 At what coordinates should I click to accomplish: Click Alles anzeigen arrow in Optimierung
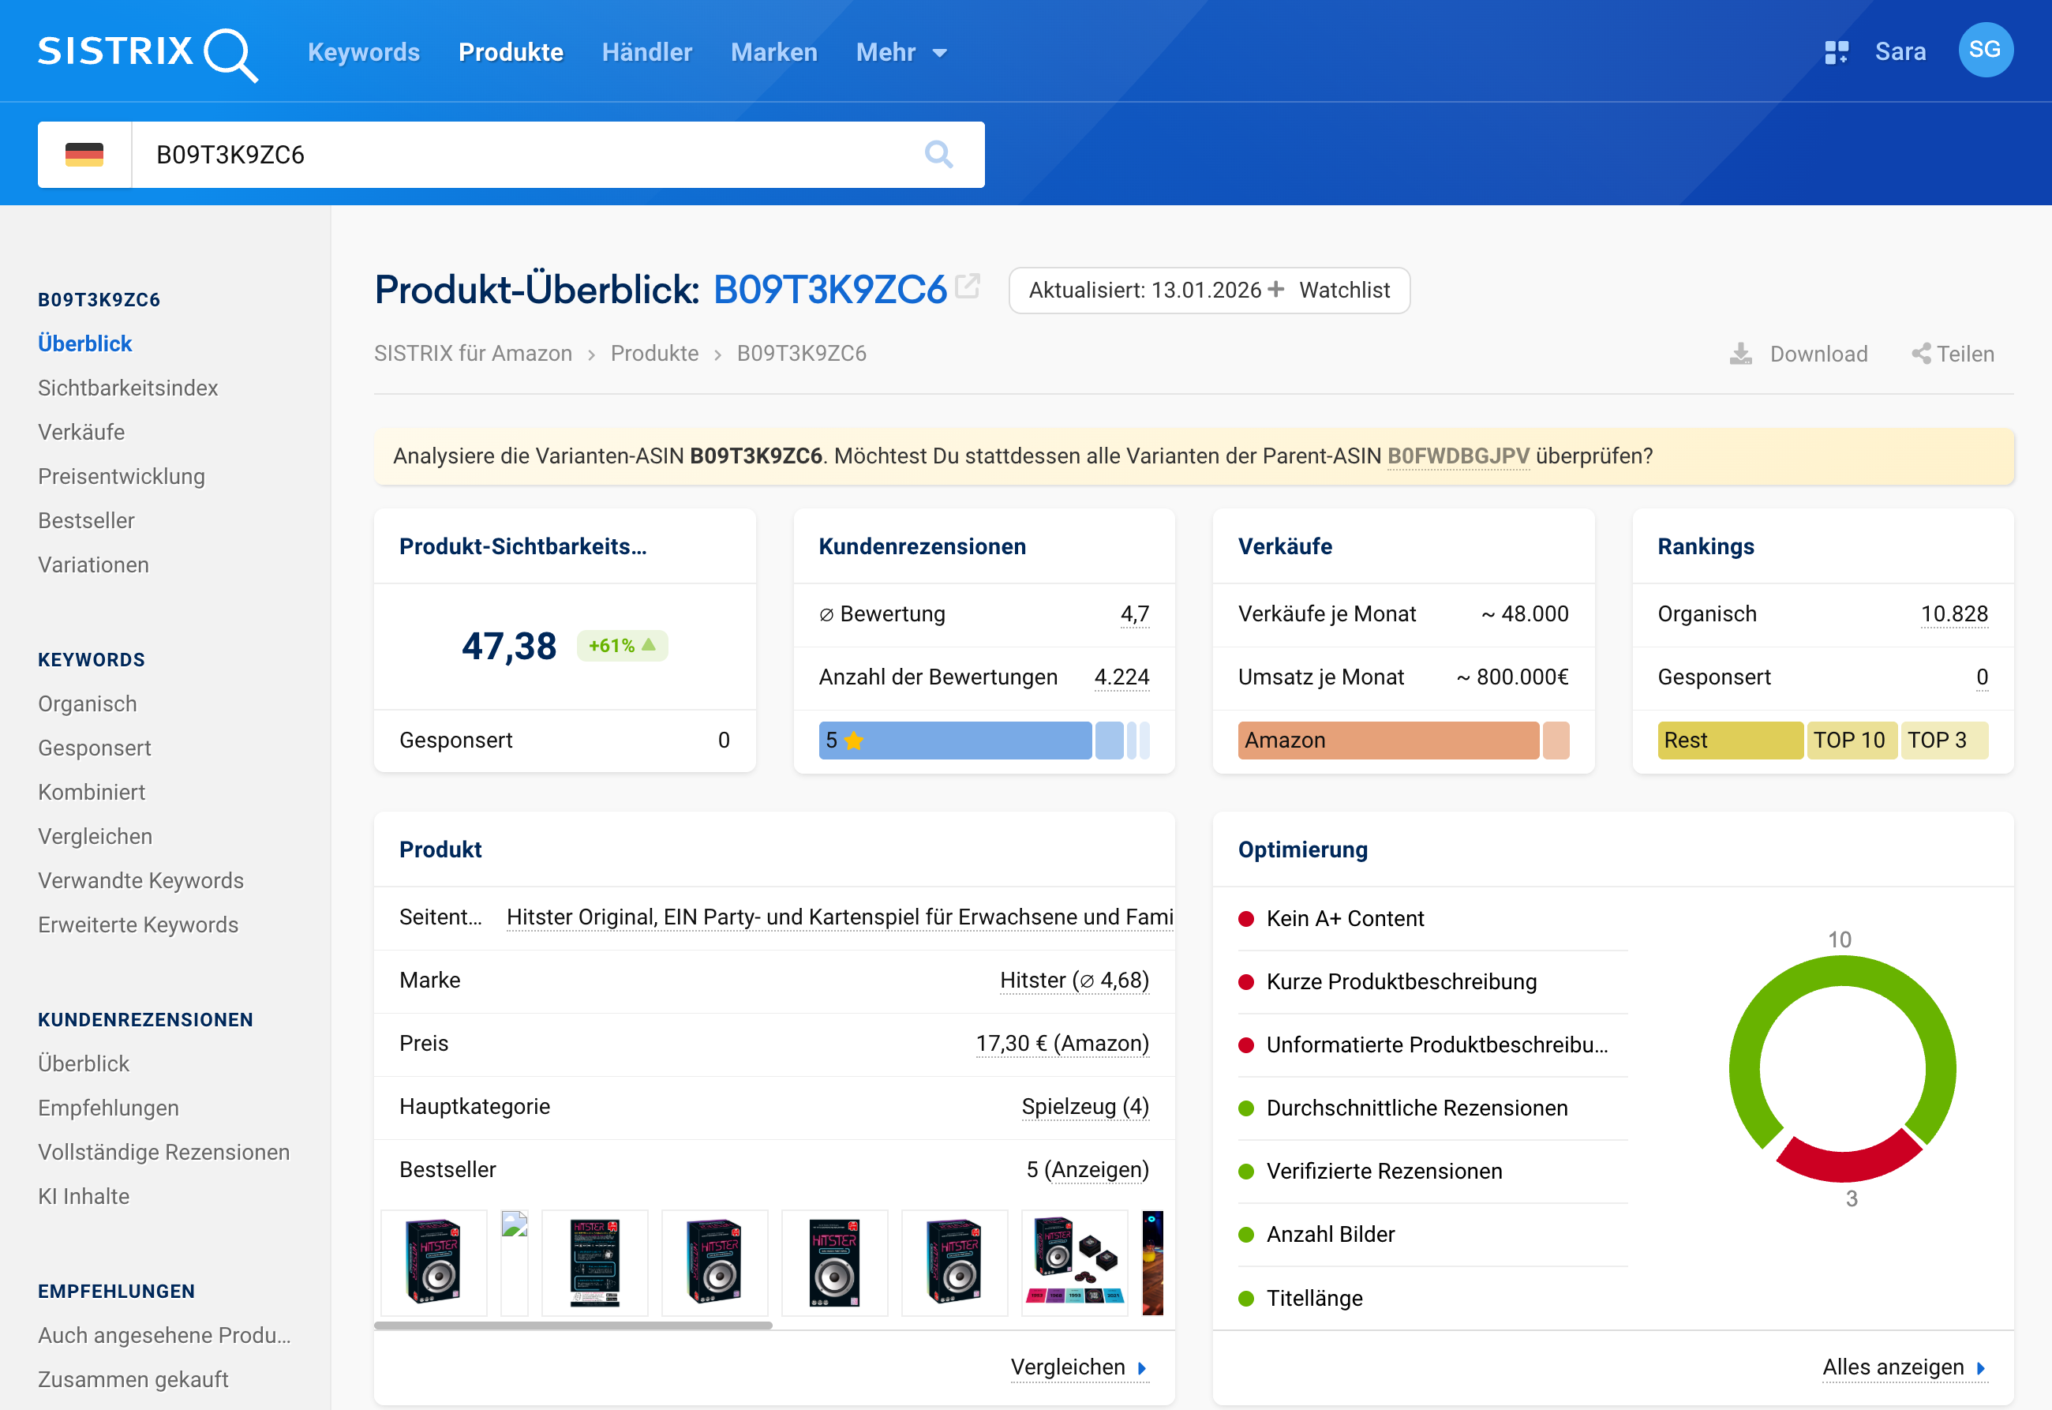click(x=1980, y=1367)
